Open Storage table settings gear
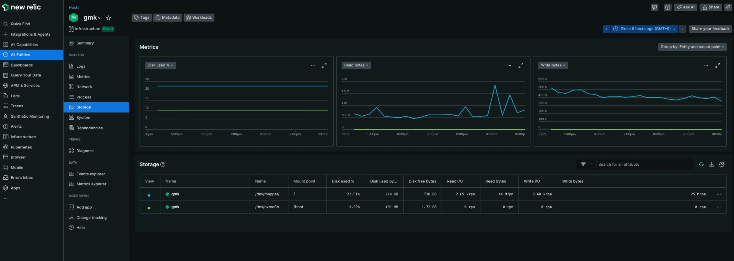Screen dimensions: 734x261 pyautogui.click(x=722, y=165)
